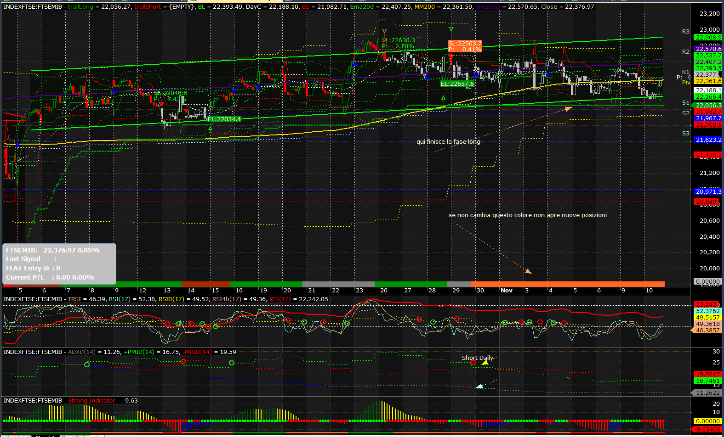Image resolution: width=724 pixels, height=437 pixels.
Task: Select the +PMID(14) = 16.75 readout
Action: (x=151, y=352)
